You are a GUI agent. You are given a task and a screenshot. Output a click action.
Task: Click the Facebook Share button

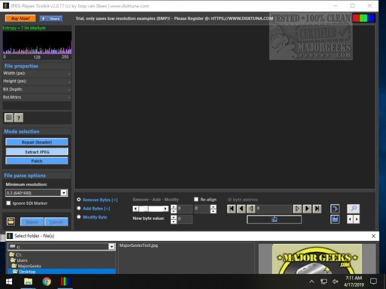(x=51, y=19)
